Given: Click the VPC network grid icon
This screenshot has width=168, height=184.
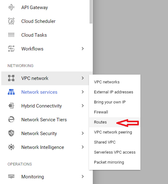Looking at the screenshot, I should [11, 78].
